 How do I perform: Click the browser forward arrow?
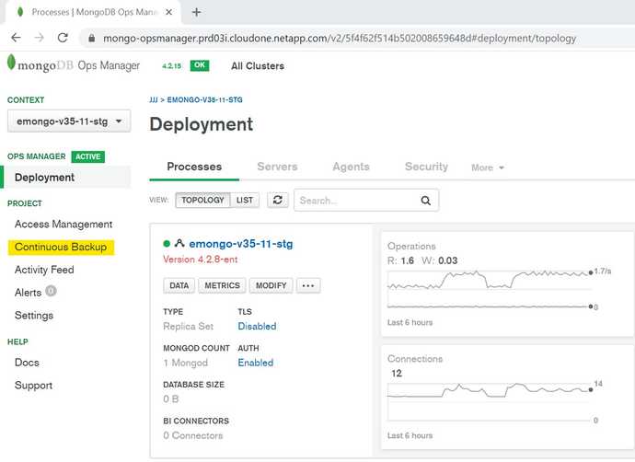coord(40,38)
